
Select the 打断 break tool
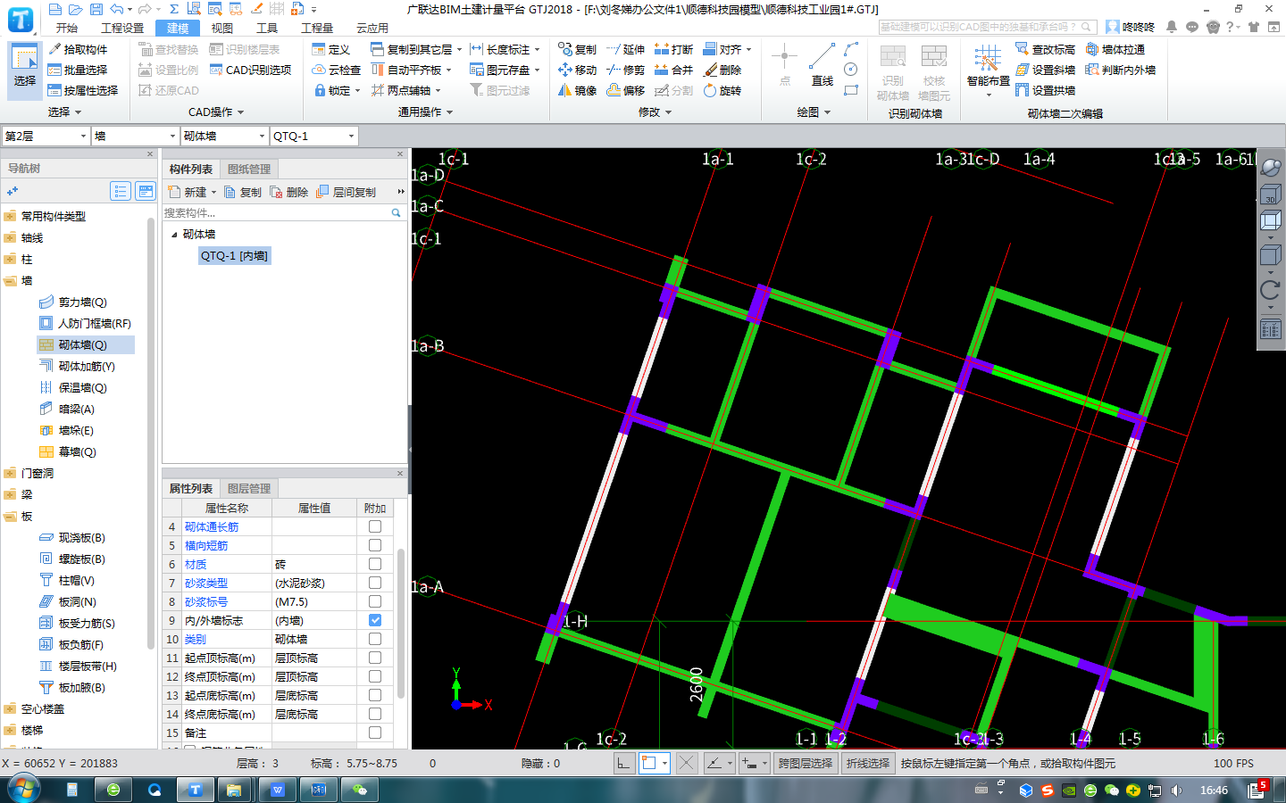(x=673, y=49)
